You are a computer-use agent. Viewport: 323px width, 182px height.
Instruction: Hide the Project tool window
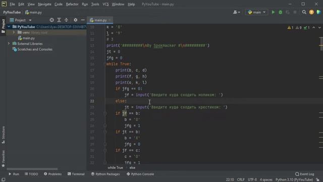pyautogui.click(x=83, y=20)
